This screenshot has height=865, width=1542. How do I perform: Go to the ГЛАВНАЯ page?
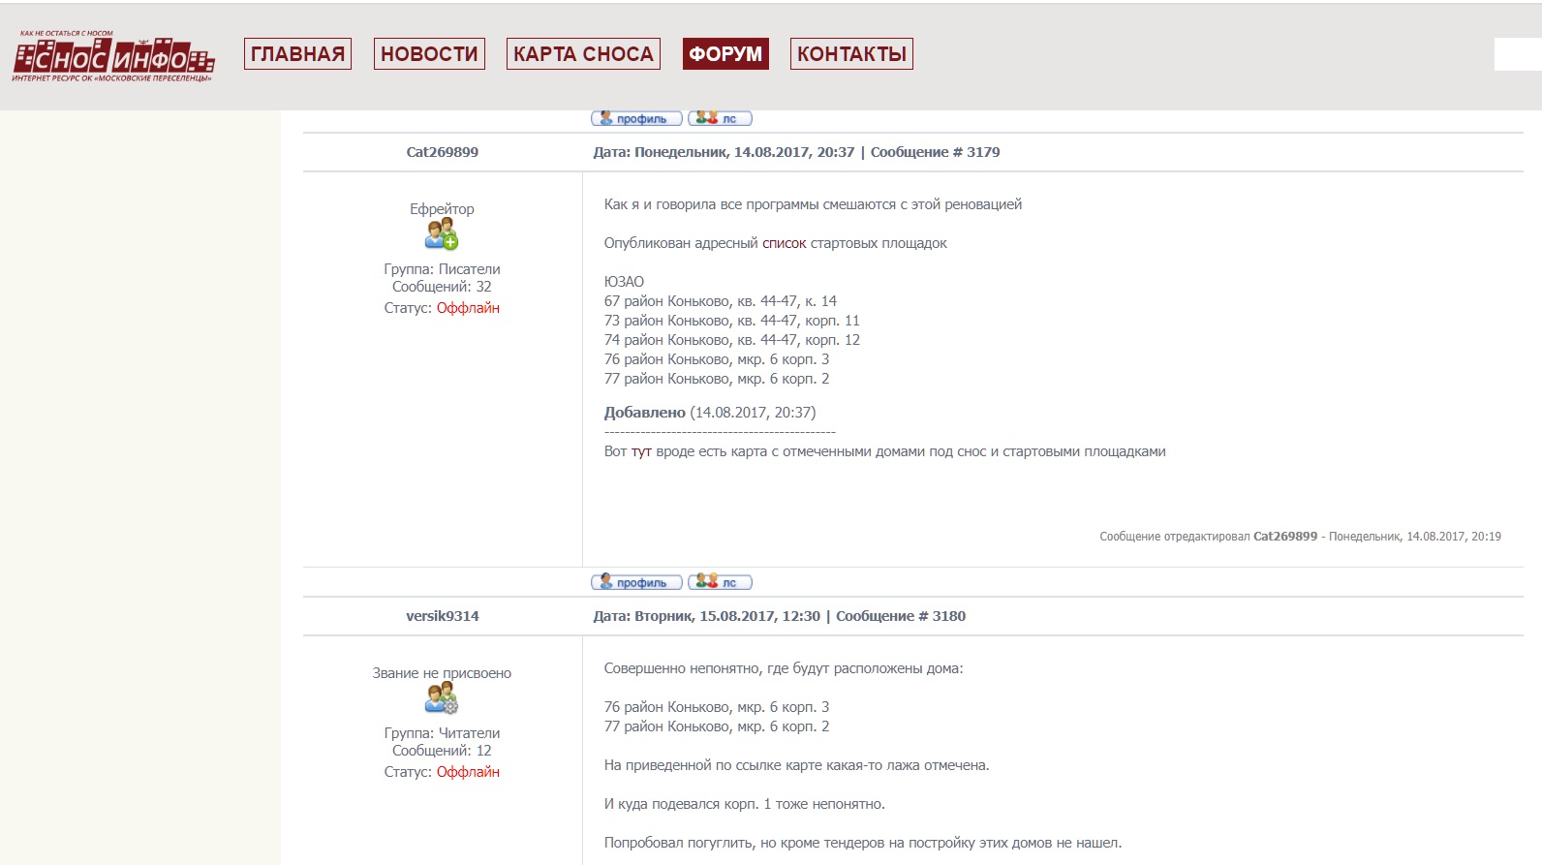[297, 54]
